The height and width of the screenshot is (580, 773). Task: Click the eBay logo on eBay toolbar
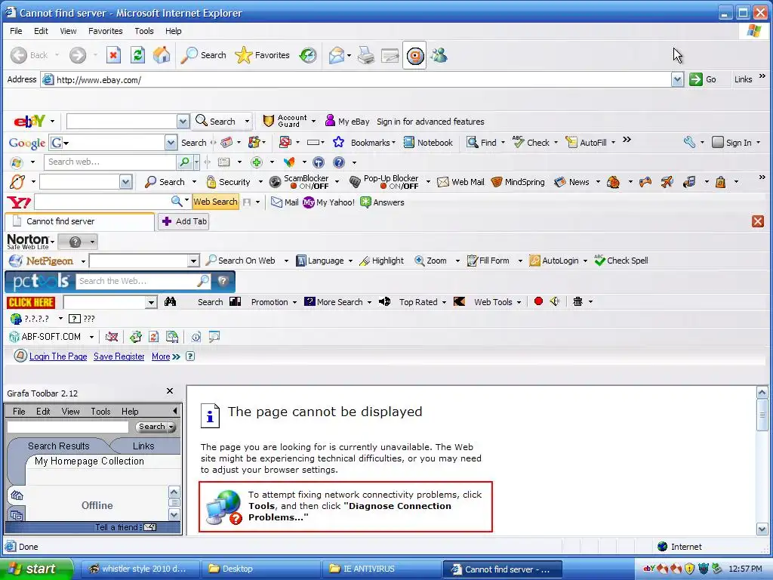[x=29, y=122]
